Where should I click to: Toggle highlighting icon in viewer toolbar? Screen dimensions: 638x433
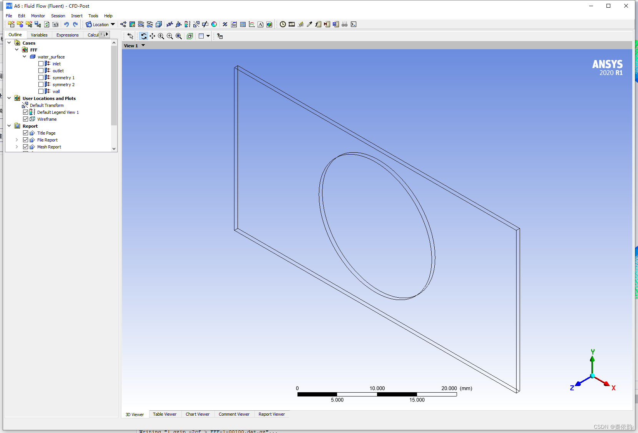coord(190,36)
